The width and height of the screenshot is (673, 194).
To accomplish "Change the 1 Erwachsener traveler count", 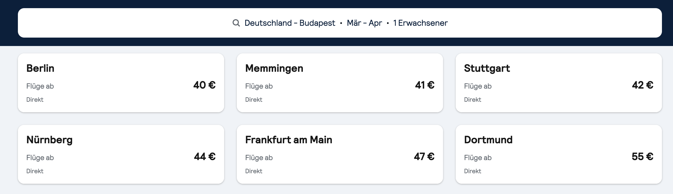I will (420, 23).
